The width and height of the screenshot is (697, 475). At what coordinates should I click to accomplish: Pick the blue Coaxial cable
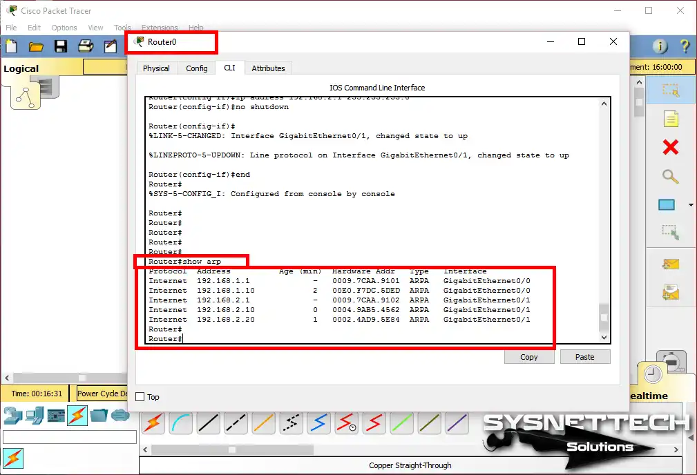tap(318, 423)
